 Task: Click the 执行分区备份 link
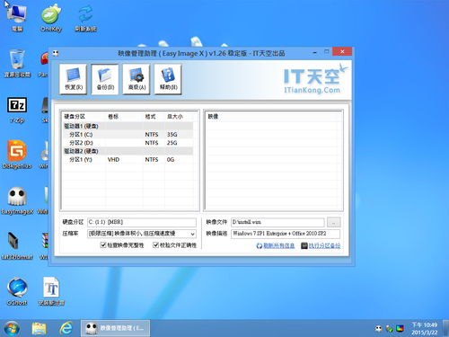click(324, 246)
